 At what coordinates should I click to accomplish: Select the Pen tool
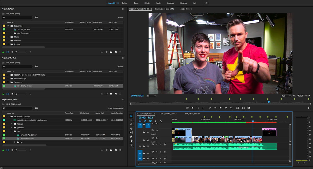pyautogui.click(x=131, y=137)
